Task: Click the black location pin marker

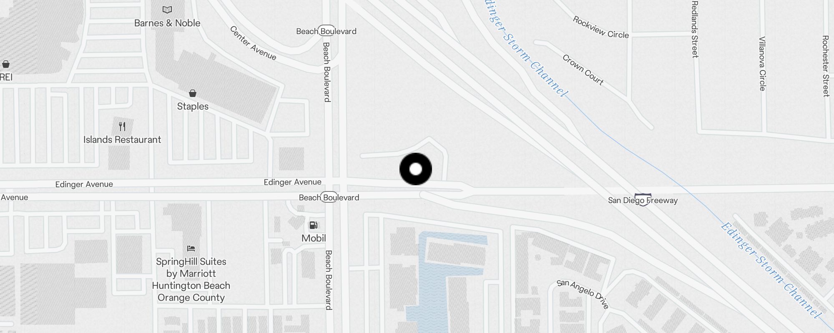Action: 416,169
